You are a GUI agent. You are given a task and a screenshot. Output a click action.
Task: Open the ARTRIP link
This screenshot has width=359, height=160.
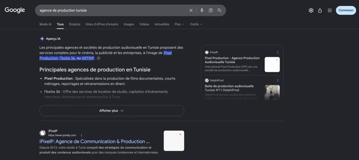coord(88,58)
